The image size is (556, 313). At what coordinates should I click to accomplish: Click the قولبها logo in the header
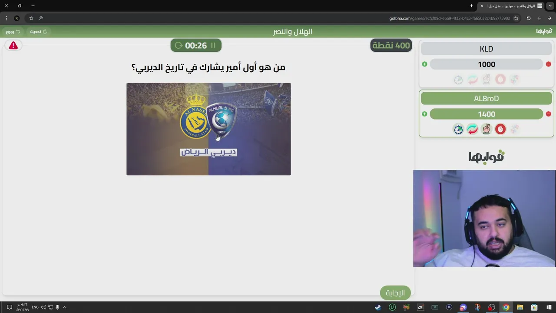click(x=544, y=31)
